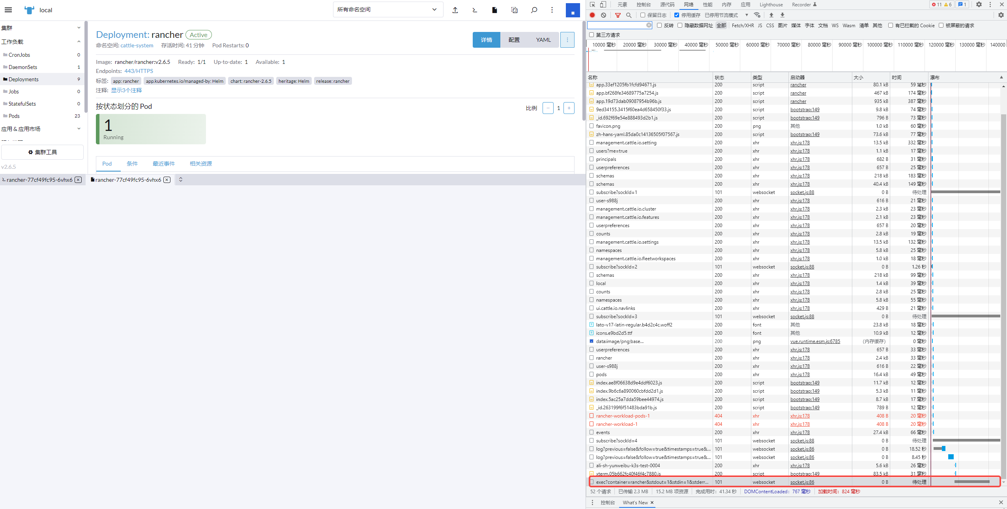Disable the 停用缓存 checkbox
The image size is (1007, 509).
[677, 15]
